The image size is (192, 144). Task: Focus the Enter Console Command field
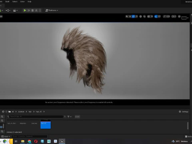tap(30, 136)
